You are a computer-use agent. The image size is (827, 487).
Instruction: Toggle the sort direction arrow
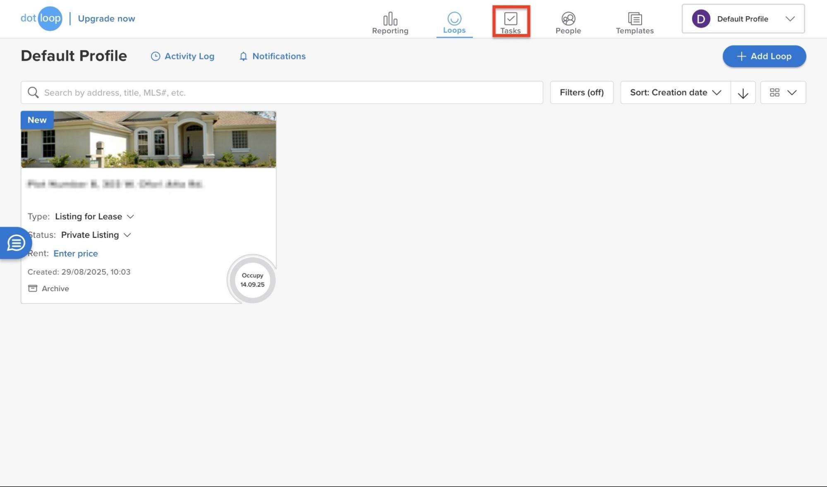(x=743, y=92)
